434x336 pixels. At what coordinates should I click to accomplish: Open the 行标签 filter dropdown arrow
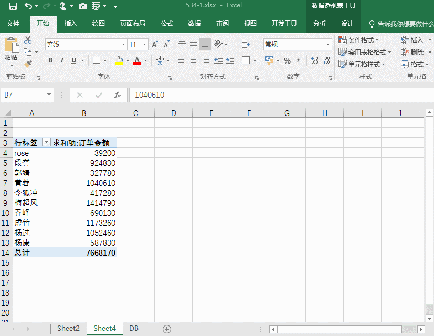tap(46, 142)
